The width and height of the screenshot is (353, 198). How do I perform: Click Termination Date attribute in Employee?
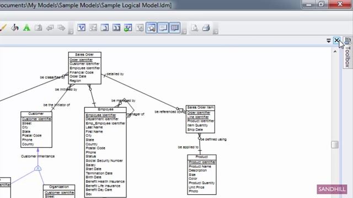click(99, 173)
